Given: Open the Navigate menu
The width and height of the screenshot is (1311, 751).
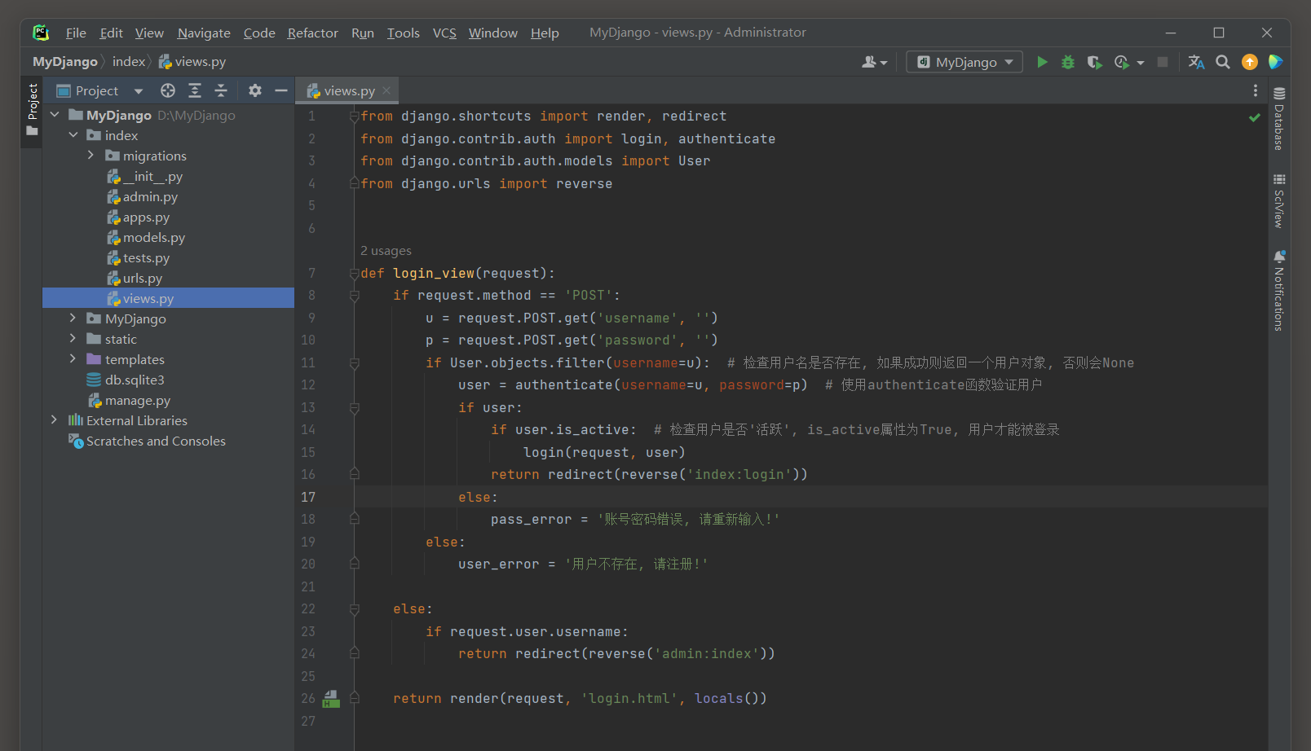Looking at the screenshot, I should [x=204, y=33].
